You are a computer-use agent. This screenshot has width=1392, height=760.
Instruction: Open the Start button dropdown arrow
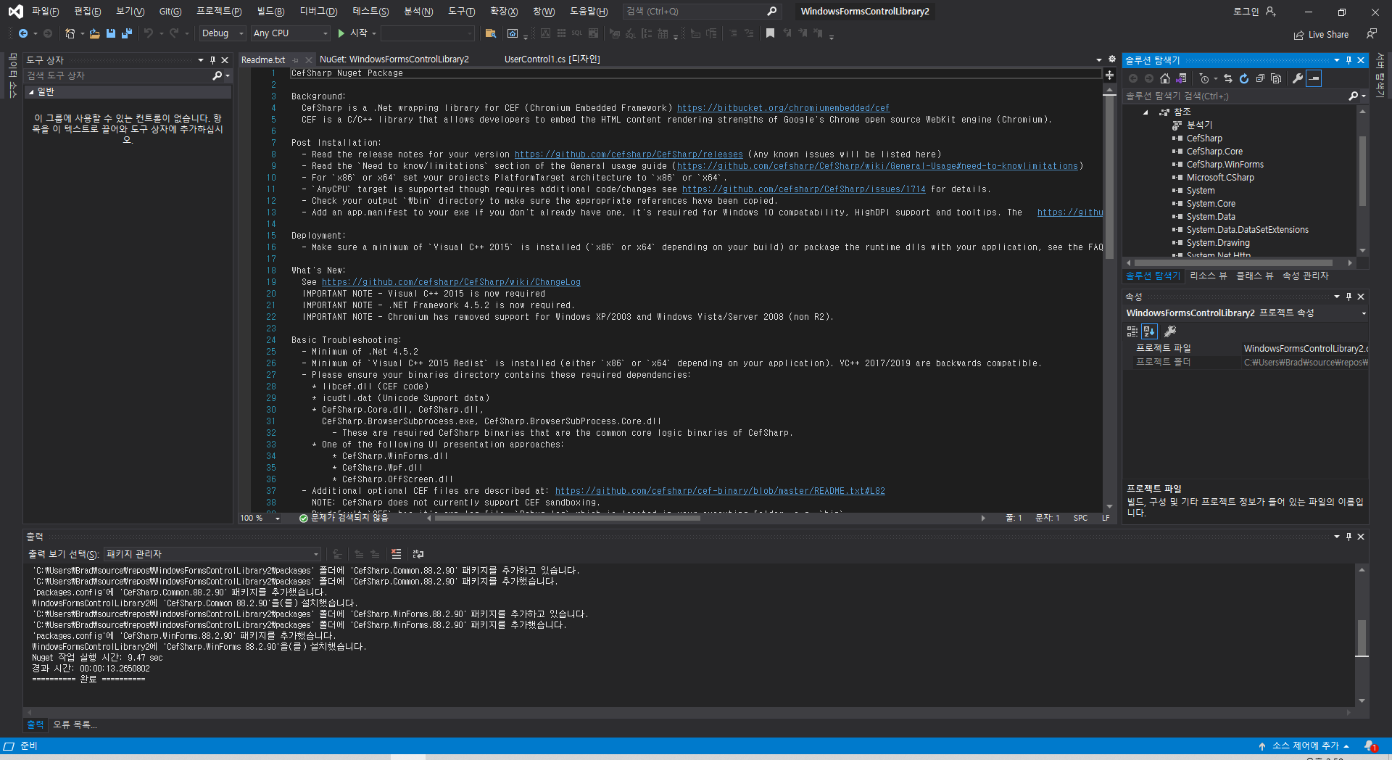[374, 33]
